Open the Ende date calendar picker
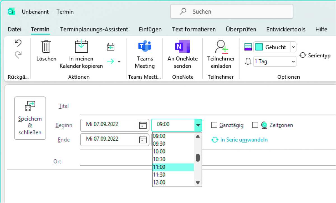This screenshot has height=203, width=336. [143, 139]
